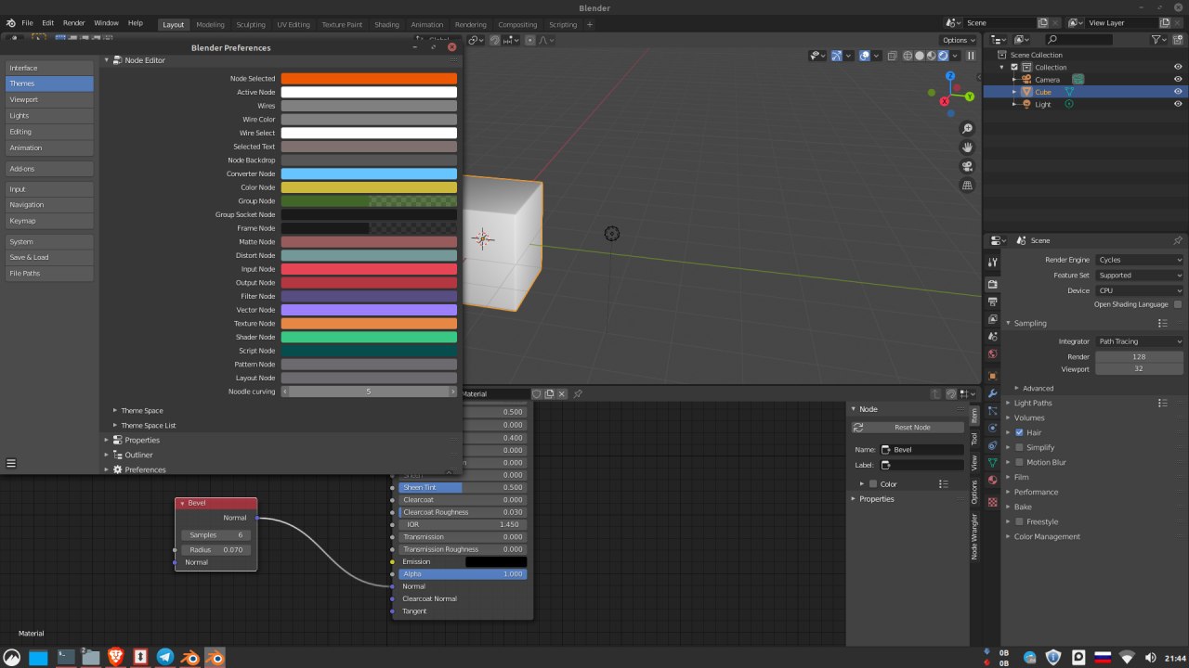Switch to the UV Editing workspace tab
Image resolution: width=1189 pixels, height=668 pixels.
294,24
